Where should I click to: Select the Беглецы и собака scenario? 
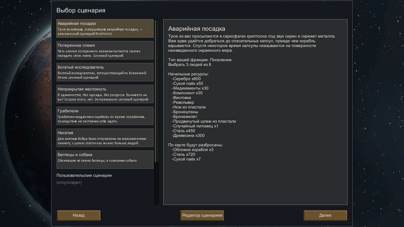click(x=105, y=159)
